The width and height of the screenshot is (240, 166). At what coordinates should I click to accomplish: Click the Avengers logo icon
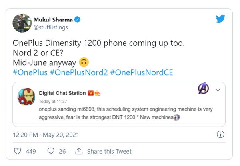[203, 89]
